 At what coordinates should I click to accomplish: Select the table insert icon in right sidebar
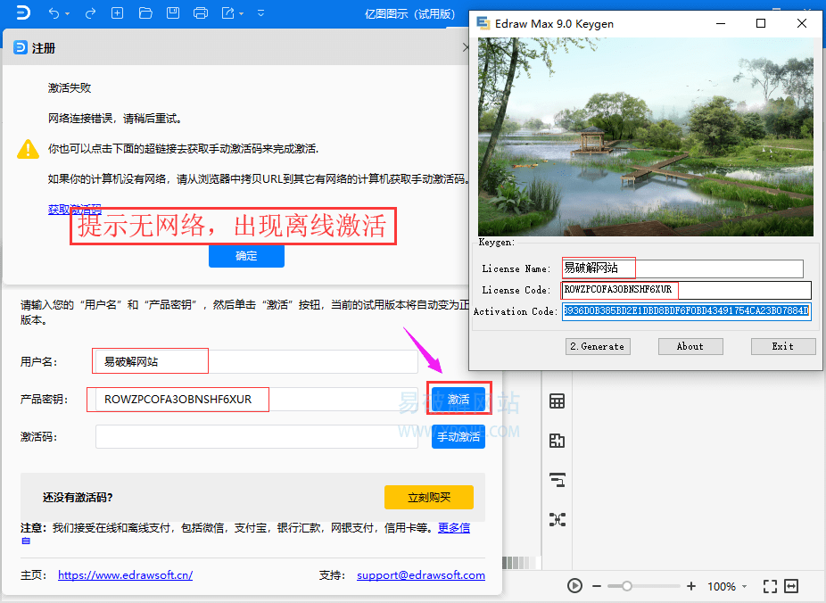click(558, 401)
